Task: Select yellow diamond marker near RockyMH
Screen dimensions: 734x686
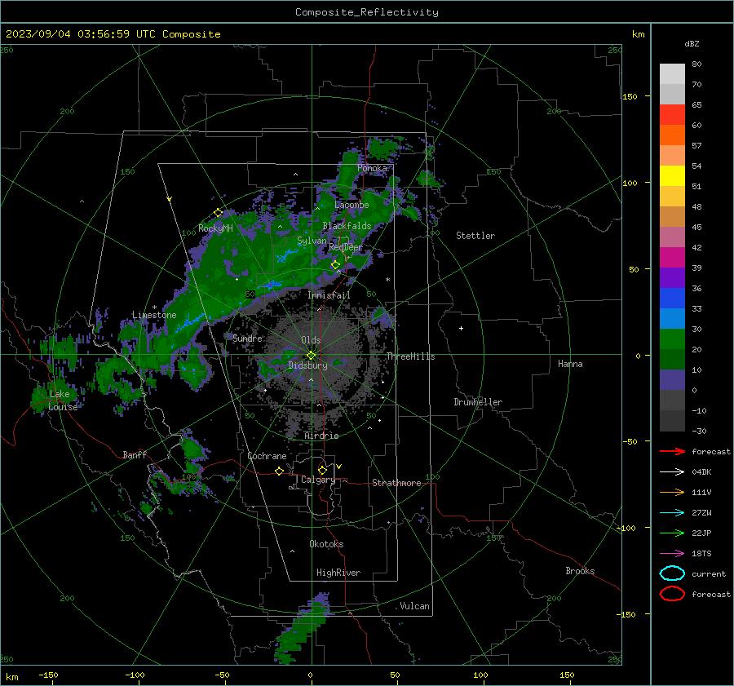Action: point(218,213)
